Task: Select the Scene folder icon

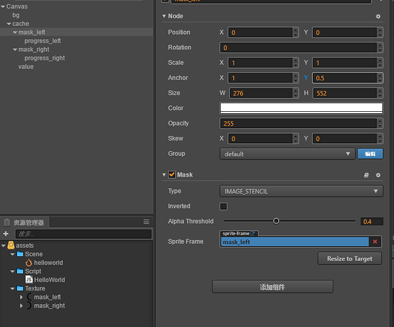Action: click(20, 254)
